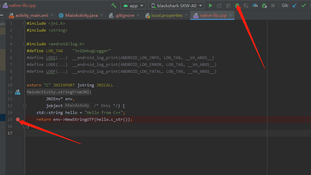Attach debugger to Android process

coord(264,5)
